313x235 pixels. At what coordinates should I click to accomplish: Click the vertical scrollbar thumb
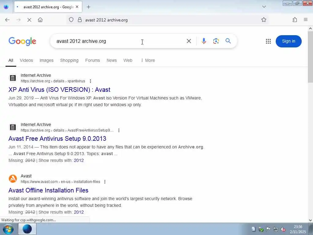[310, 57]
